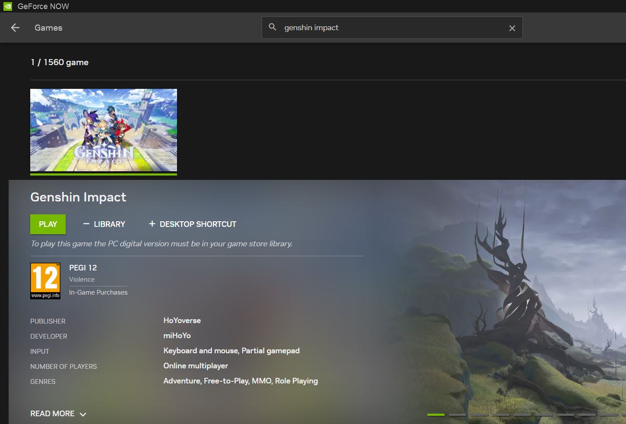The width and height of the screenshot is (626, 424).
Task: Go back using the left arrow
Action: point(15,28)
